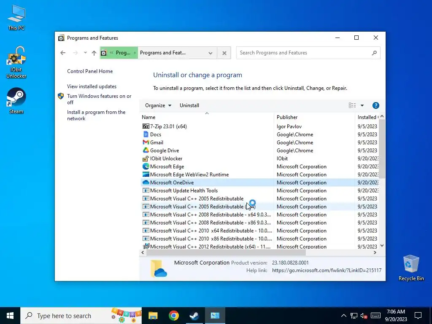Click the search magnifier icon
432x324 pixels.
coord(374,53)
